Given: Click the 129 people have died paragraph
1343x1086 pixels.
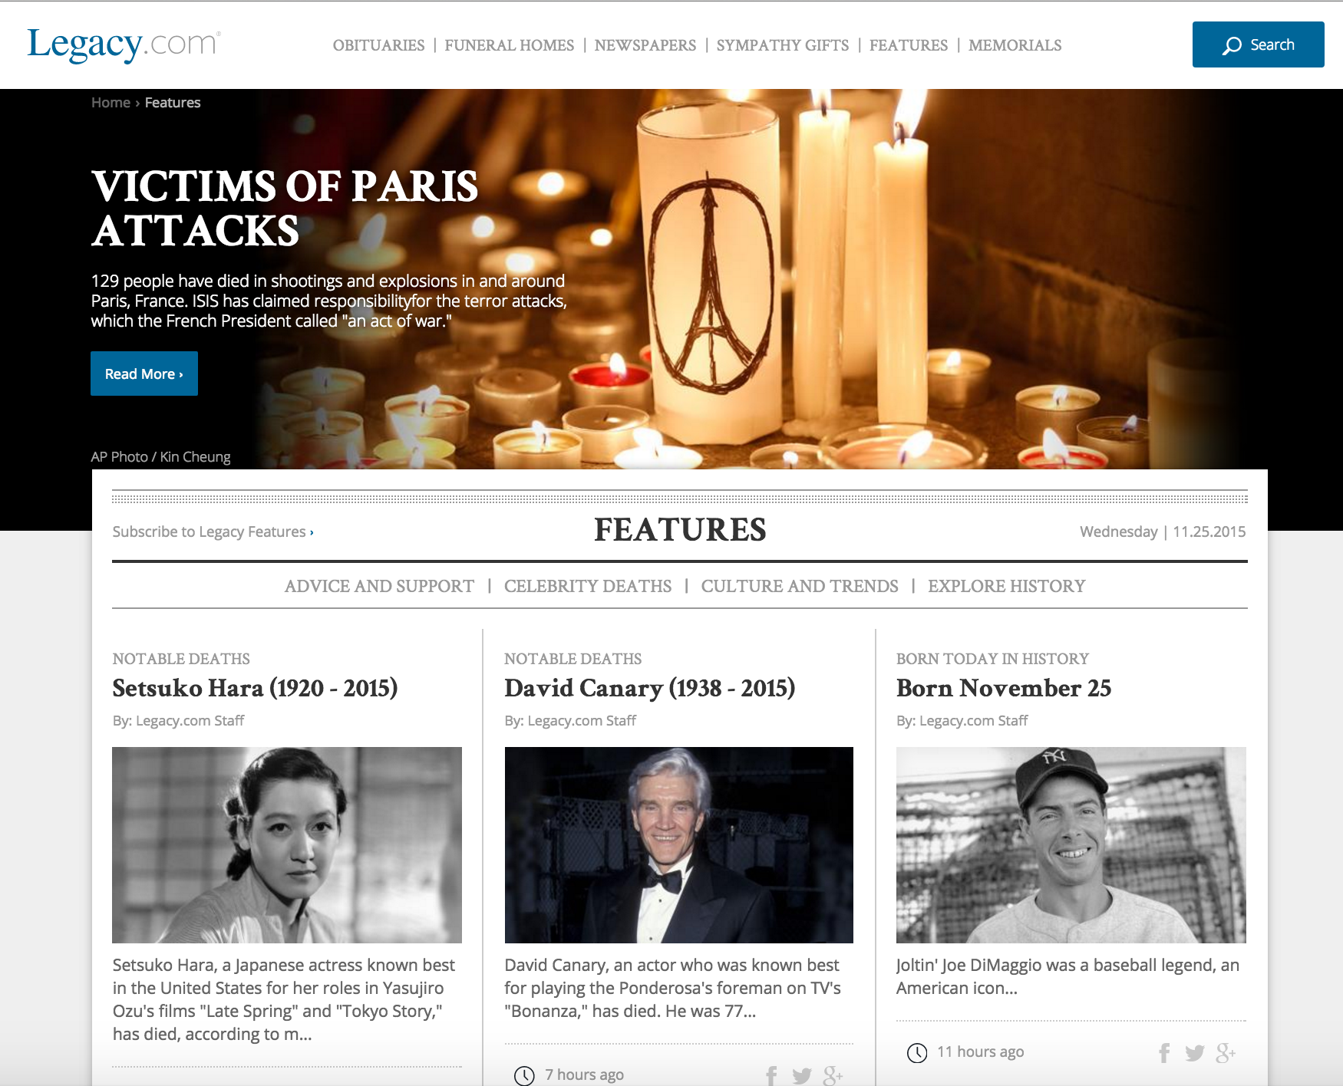Looking at the screenshot, I should pyautogui.click(x=329, y=301).
